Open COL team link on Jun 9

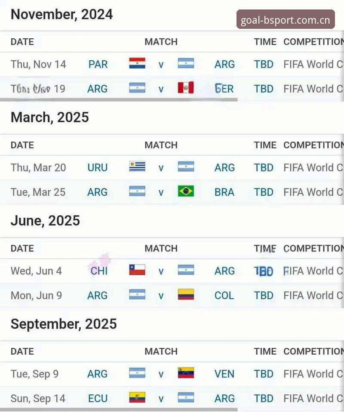[224, 296]
